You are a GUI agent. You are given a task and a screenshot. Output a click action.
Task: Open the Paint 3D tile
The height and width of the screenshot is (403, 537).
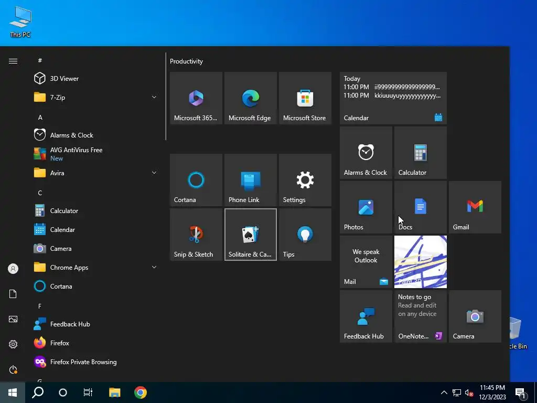[420, 262]
